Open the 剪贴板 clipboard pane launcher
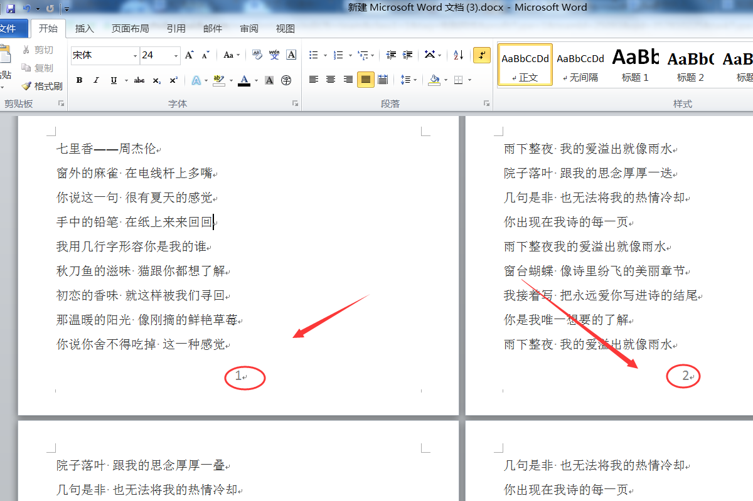 pyautogui.click(x=61, y=103)
